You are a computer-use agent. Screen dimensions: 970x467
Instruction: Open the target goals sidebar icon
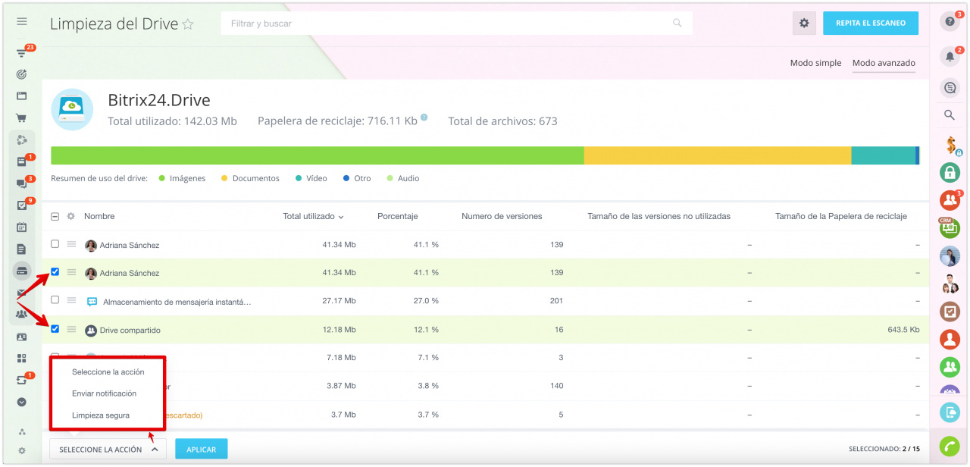click(22, 74)
